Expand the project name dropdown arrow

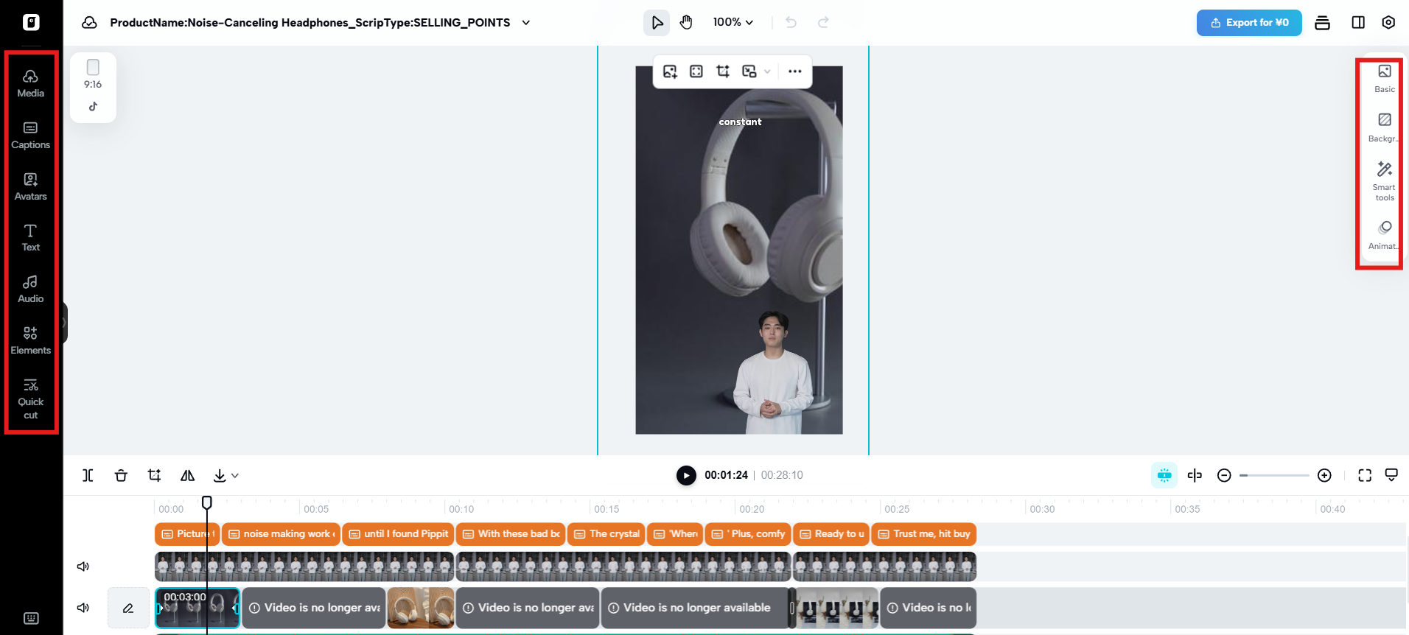(526, 23)
